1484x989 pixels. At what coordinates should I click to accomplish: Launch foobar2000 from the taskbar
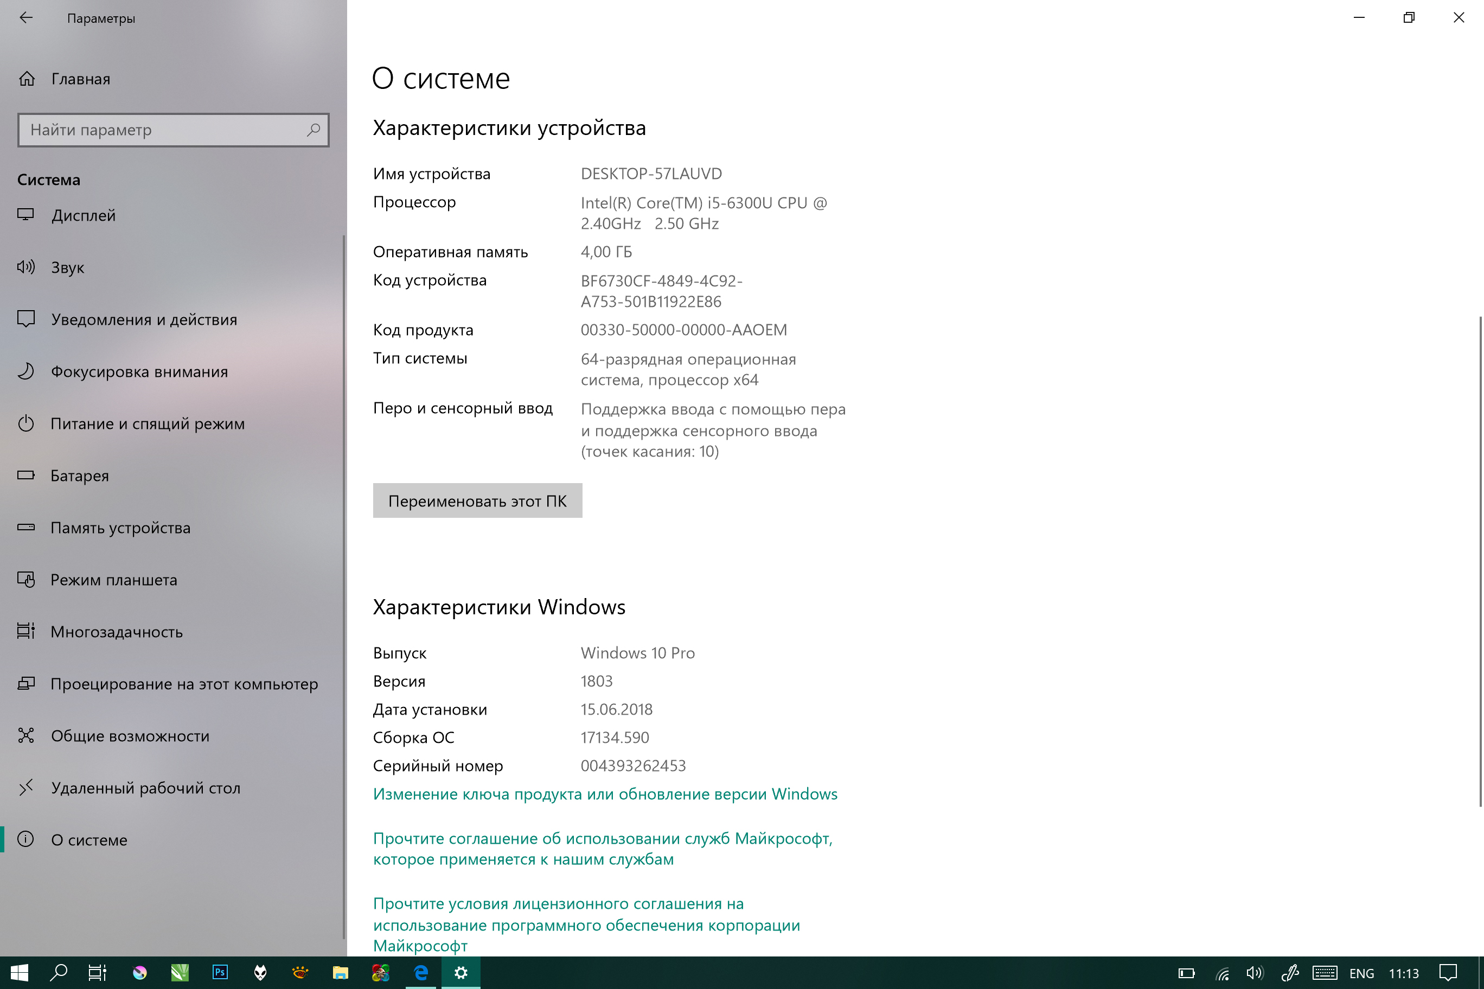tap(260, 973)
